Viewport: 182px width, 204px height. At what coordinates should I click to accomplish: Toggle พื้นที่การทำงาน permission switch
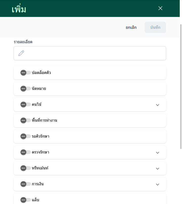(25, 120)
